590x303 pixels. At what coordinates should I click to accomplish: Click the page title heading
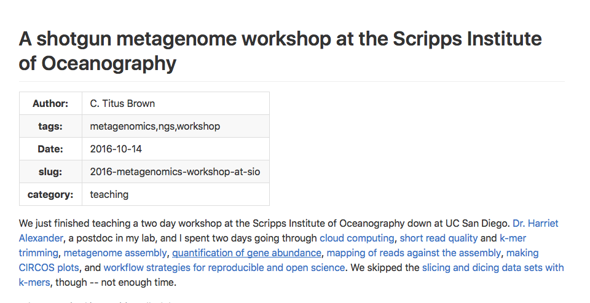click(280, 50)
